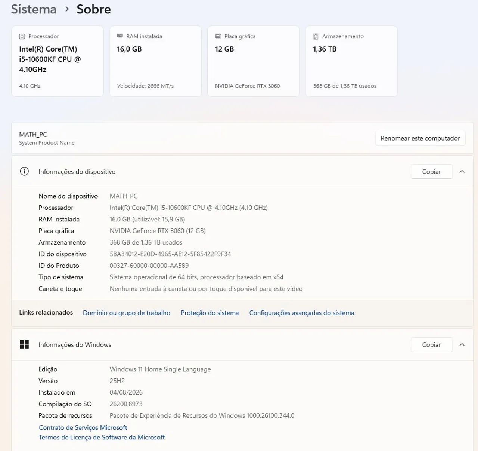Click the 'Pacote de recursos' row label
The height and width of the screenshot is (451, 478).
[x=65, y=415]
